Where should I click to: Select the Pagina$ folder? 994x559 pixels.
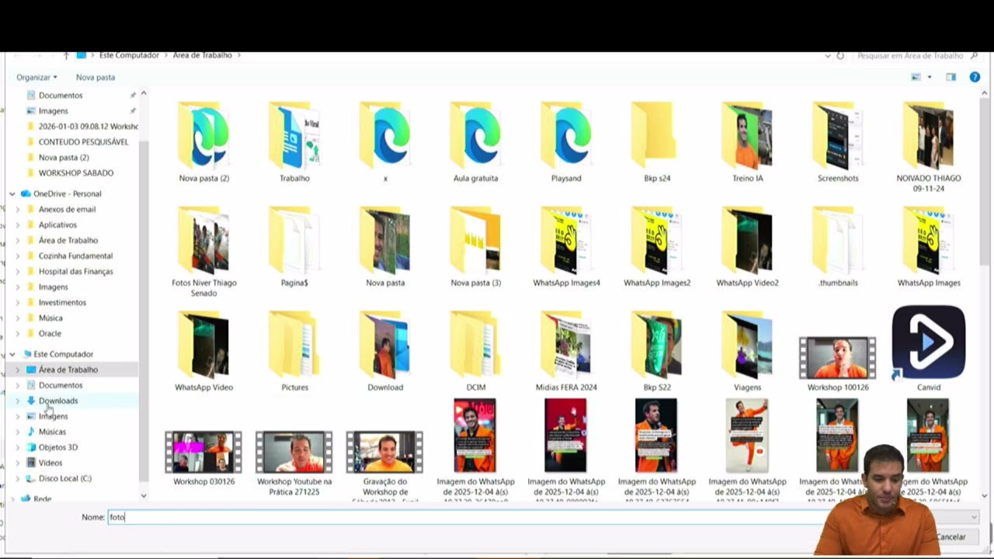[x=294, y=246]
